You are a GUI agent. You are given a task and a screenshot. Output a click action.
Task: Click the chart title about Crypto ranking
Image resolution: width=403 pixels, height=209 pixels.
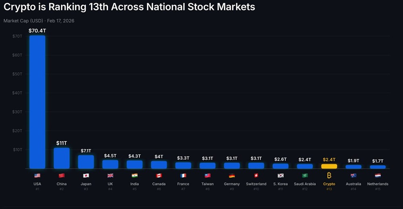(x=129, y=8)
